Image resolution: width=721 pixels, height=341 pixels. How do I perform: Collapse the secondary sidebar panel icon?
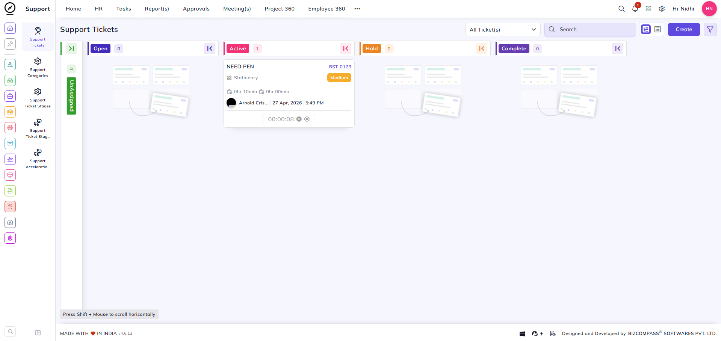38,333
